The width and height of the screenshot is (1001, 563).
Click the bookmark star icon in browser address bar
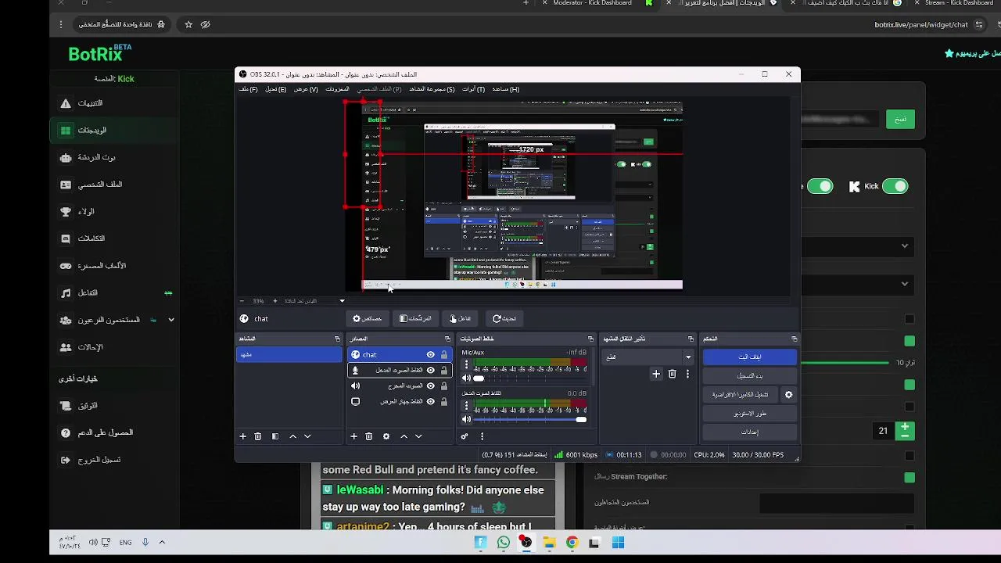click(x=188, y=24)
